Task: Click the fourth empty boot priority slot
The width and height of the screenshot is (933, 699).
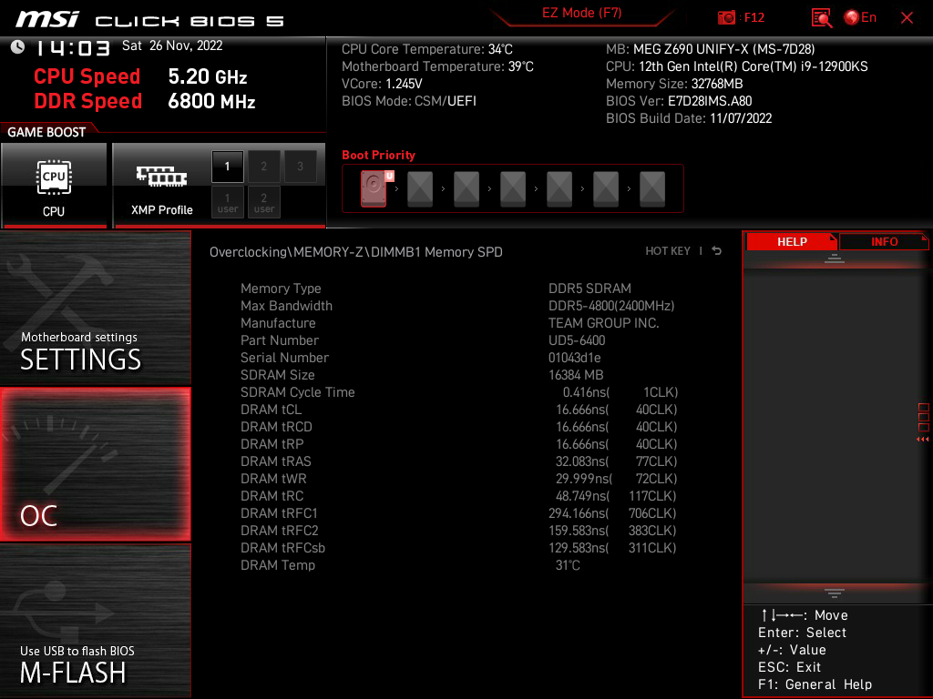Action: (x=513, y=188)
